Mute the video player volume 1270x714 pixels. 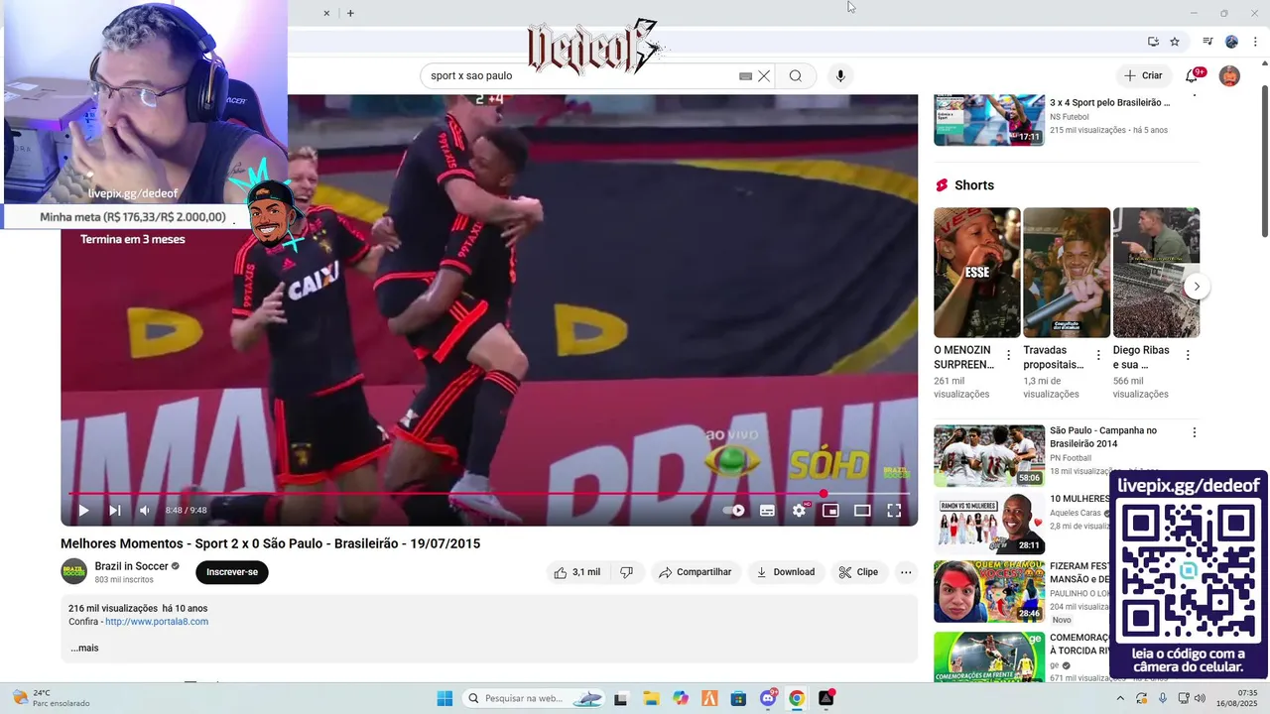point(145,511)
